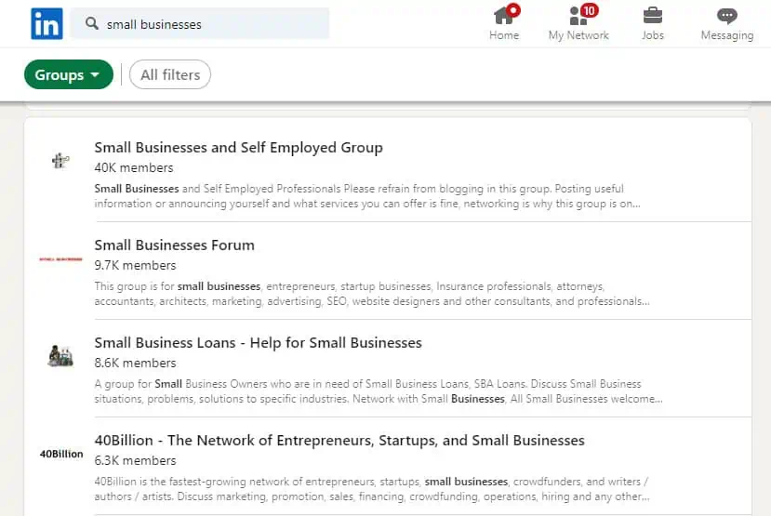771x516 pixels.
Task: Click the 40Billion group logo
Action: (61, 454)
